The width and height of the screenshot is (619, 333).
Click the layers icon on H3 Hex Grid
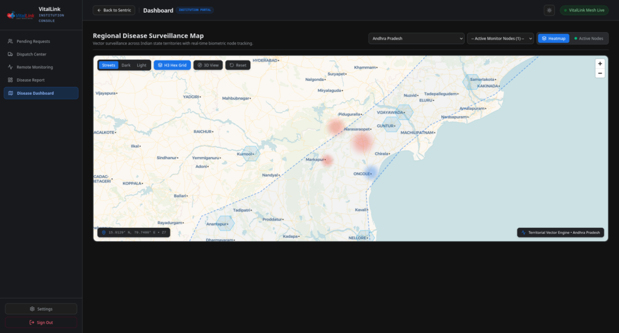tap(160, 65)
